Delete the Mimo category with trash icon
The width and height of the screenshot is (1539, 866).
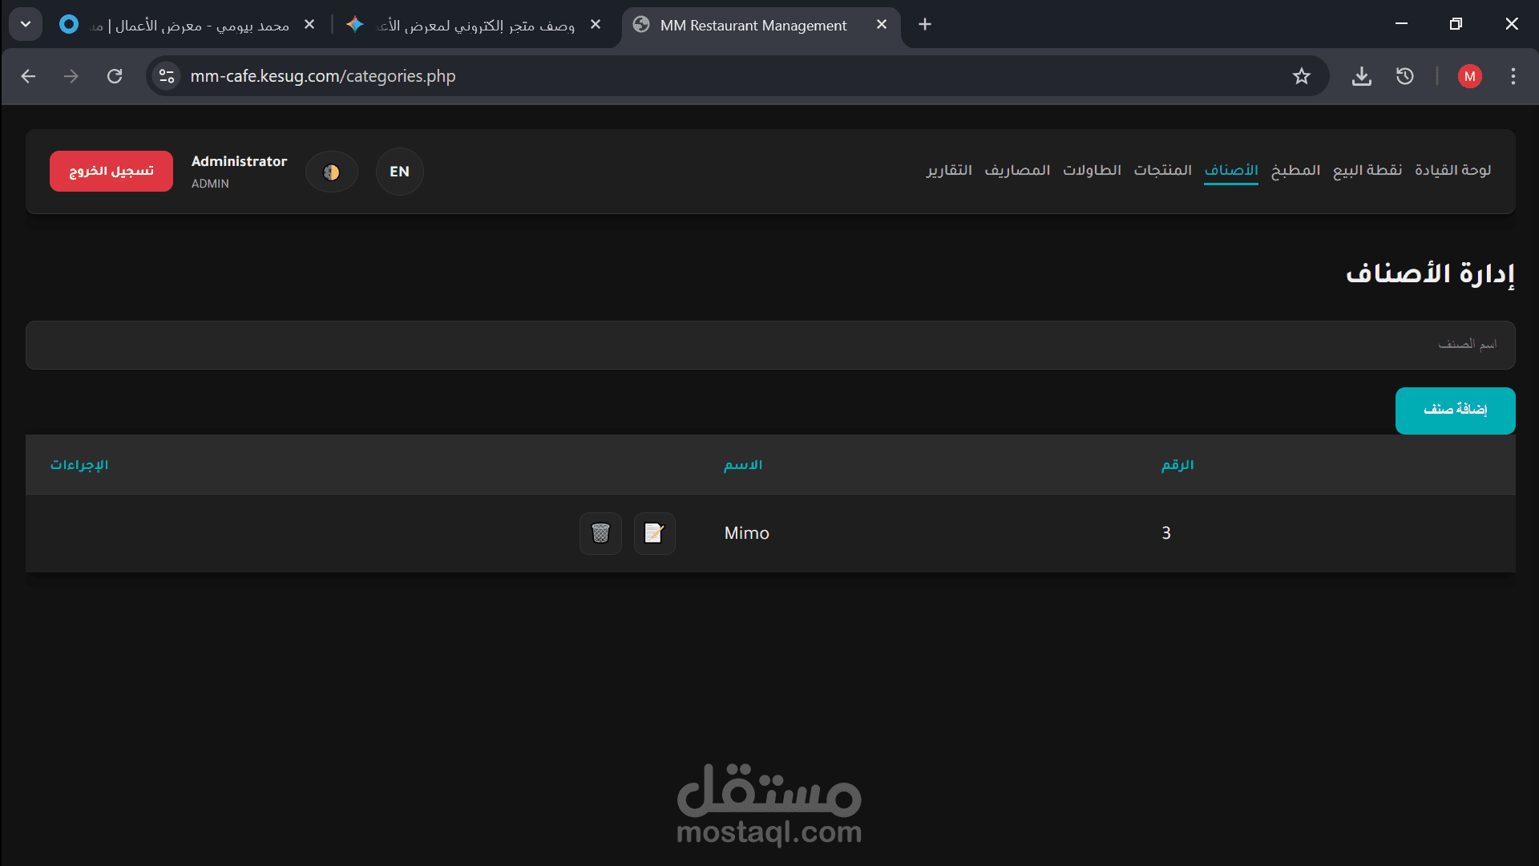[600, 533]
